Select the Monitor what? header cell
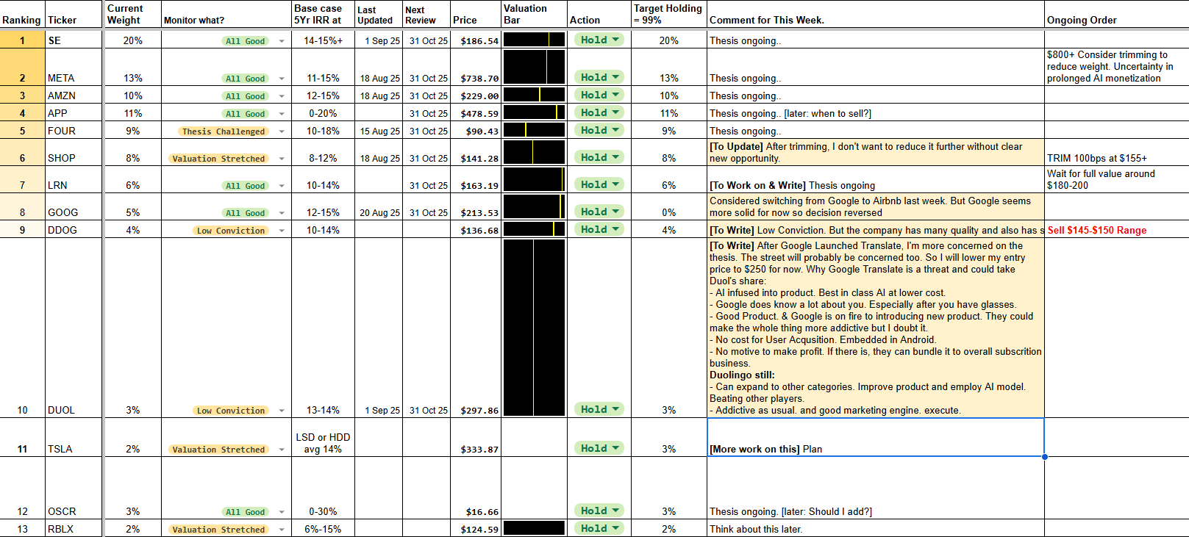The width and height of the screenshot is (1189, 537). click(x=226, y=15)
